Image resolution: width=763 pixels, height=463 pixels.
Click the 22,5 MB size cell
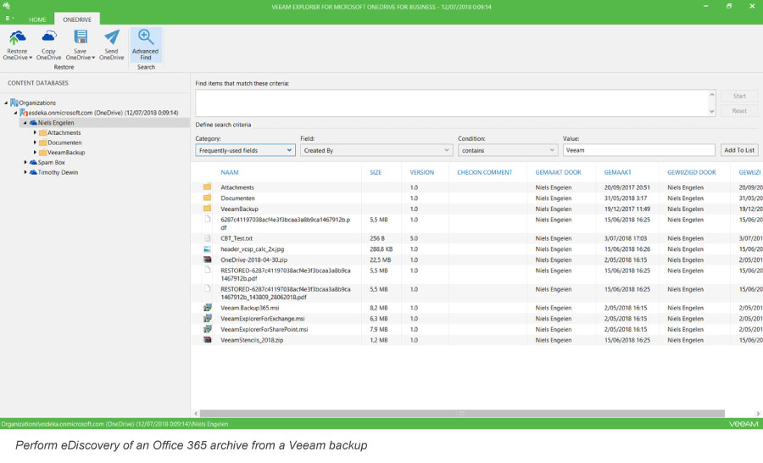[380, 259]
